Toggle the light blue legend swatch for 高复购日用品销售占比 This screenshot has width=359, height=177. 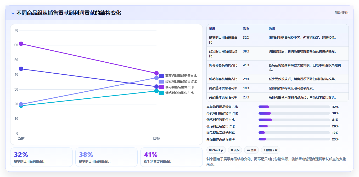[x=161, y=81]
